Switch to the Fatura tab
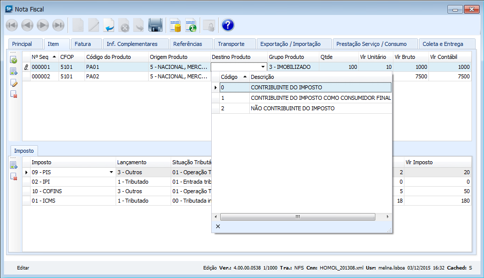This screenshot has width=484, height=278. (83, 44)
